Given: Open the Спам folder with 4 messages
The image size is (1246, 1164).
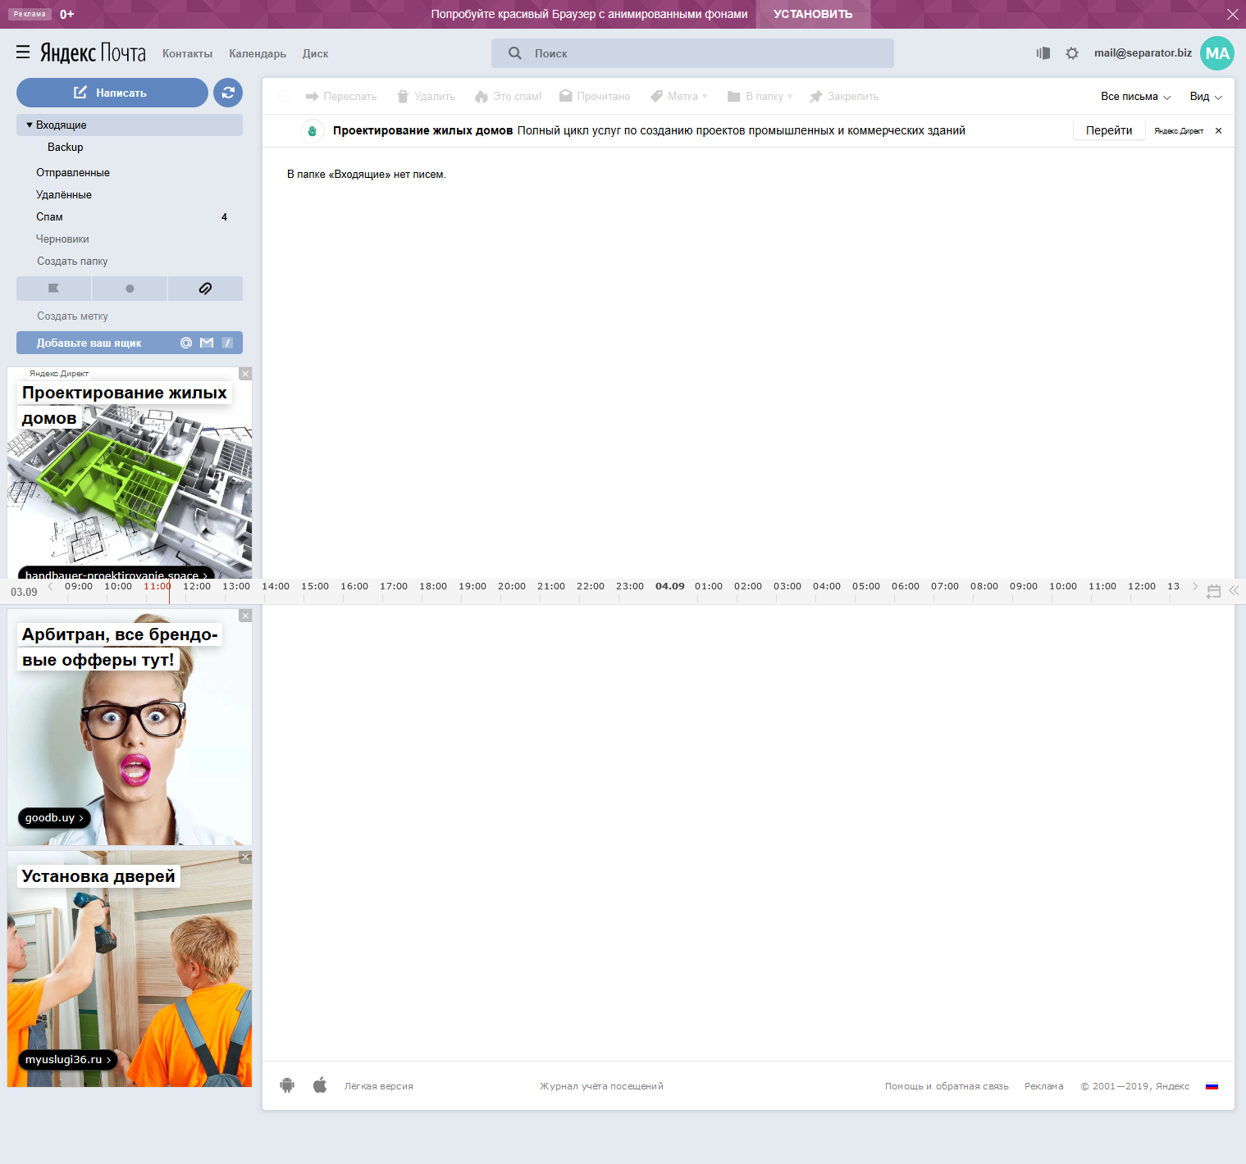Looking at the screenshot, I should [x=130, y=216].
